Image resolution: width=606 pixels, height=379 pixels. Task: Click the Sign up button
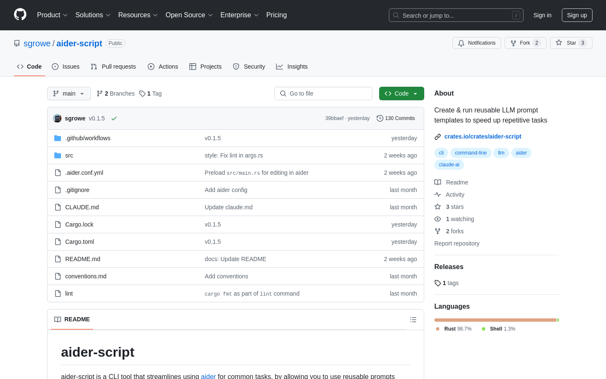(x=577, y=15)
